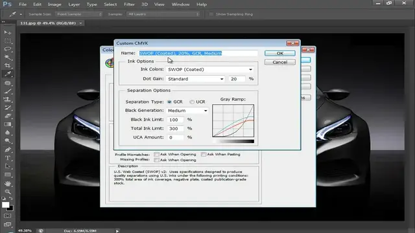Viewport: 415px width, 233px height.
Task: Click the Total Ink Limit field
Action: (x=176, y=129)
